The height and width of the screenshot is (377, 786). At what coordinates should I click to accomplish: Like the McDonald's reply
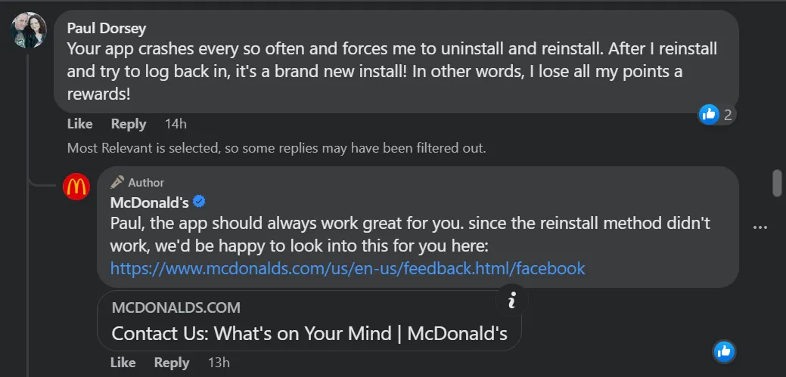coord(123,363)
